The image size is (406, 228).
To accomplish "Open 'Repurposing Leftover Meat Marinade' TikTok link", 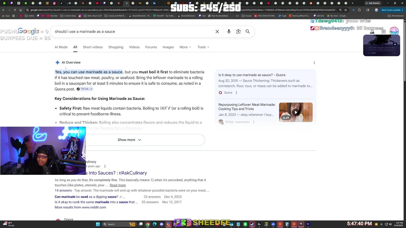I will [x=247, y=107].
